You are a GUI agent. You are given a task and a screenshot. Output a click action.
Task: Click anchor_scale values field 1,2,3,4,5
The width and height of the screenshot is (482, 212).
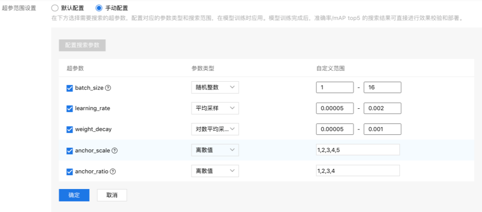pyautogui.click(x=358, y=150)
